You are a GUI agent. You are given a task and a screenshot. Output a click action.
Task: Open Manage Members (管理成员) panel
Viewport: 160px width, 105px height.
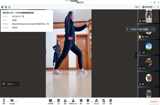point(73,101)
